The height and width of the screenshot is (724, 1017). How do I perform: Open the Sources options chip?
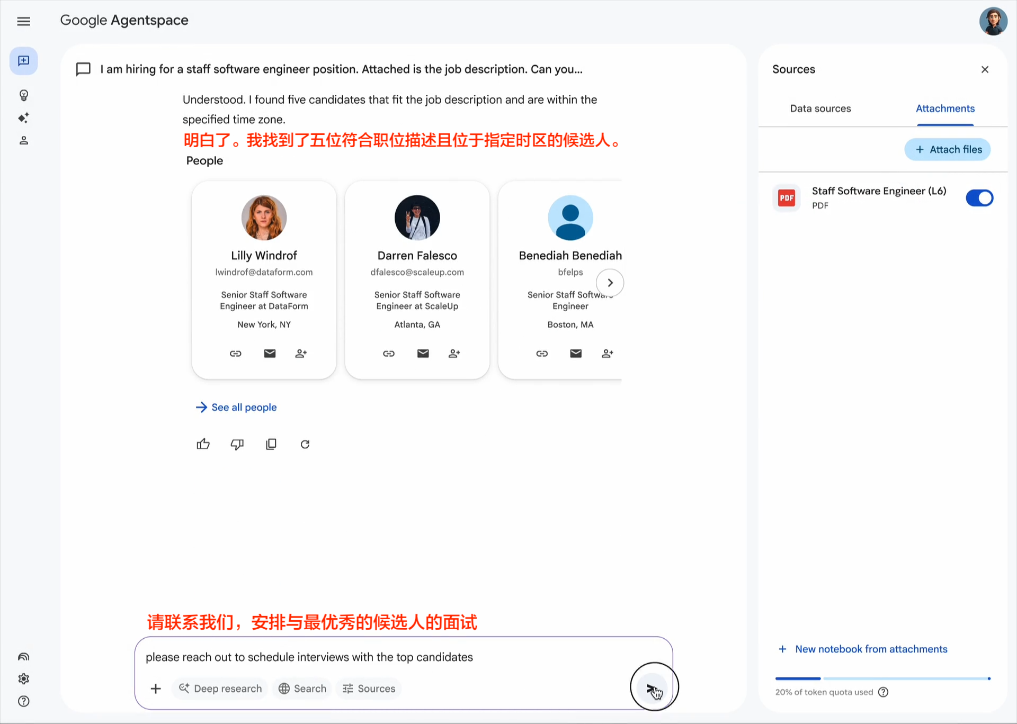tap(369, 689)
